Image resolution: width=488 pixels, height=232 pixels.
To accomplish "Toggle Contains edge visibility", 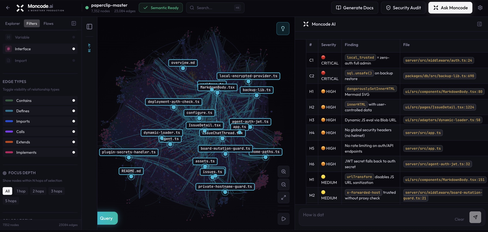I will (74, 100).
